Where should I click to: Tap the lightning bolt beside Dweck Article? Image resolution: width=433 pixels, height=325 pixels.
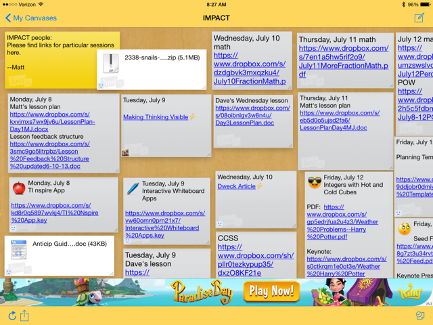260,186
